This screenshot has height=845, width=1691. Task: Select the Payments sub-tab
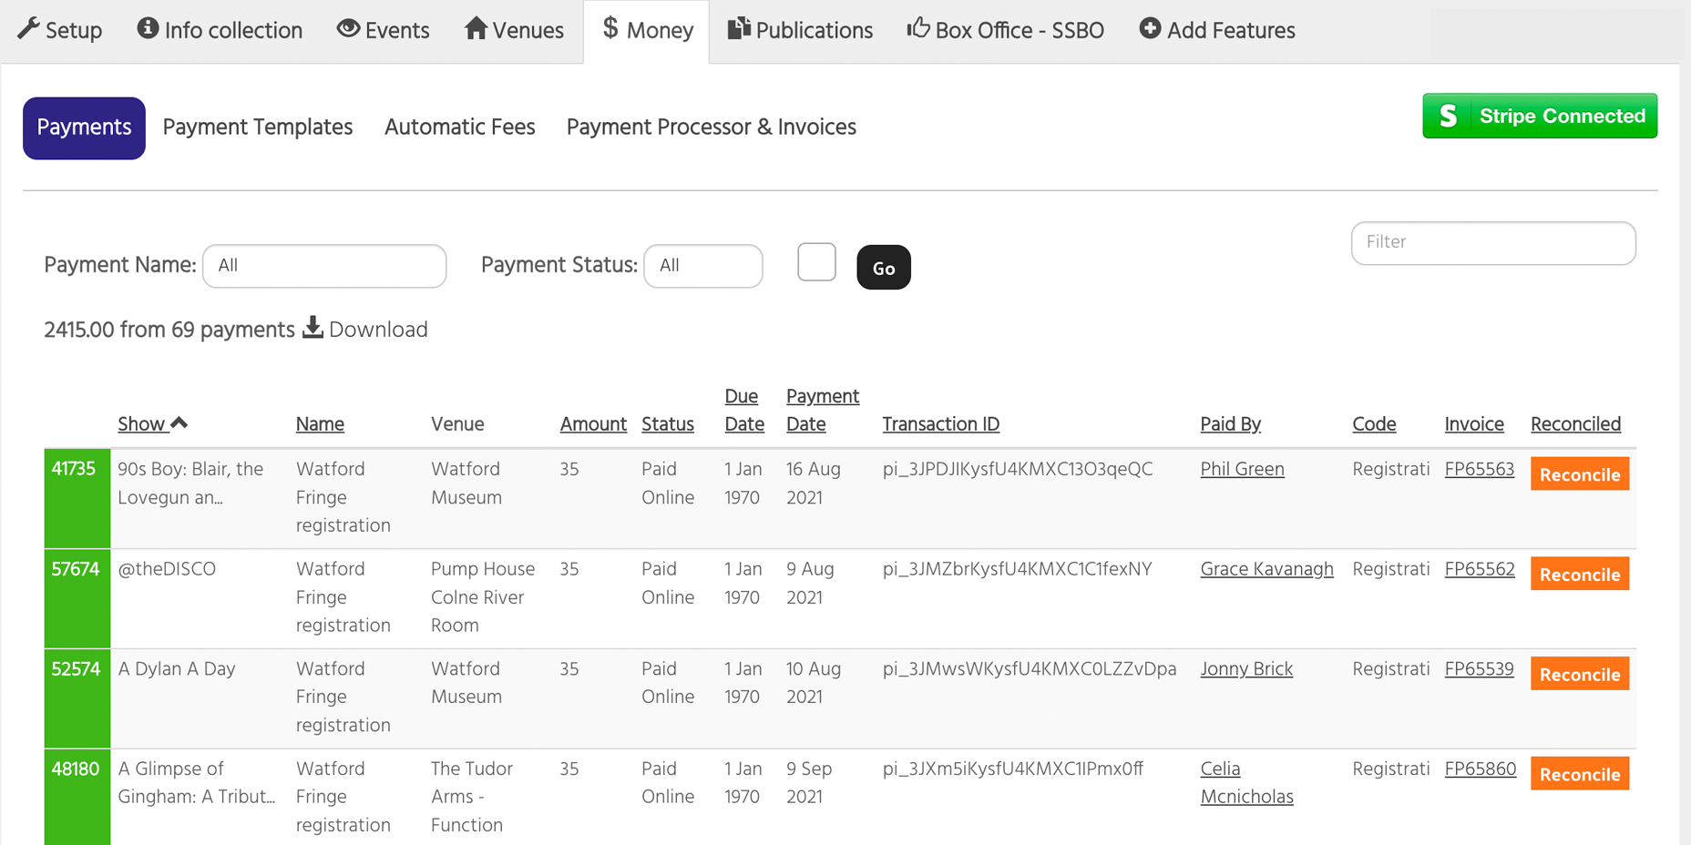[84, 127]
